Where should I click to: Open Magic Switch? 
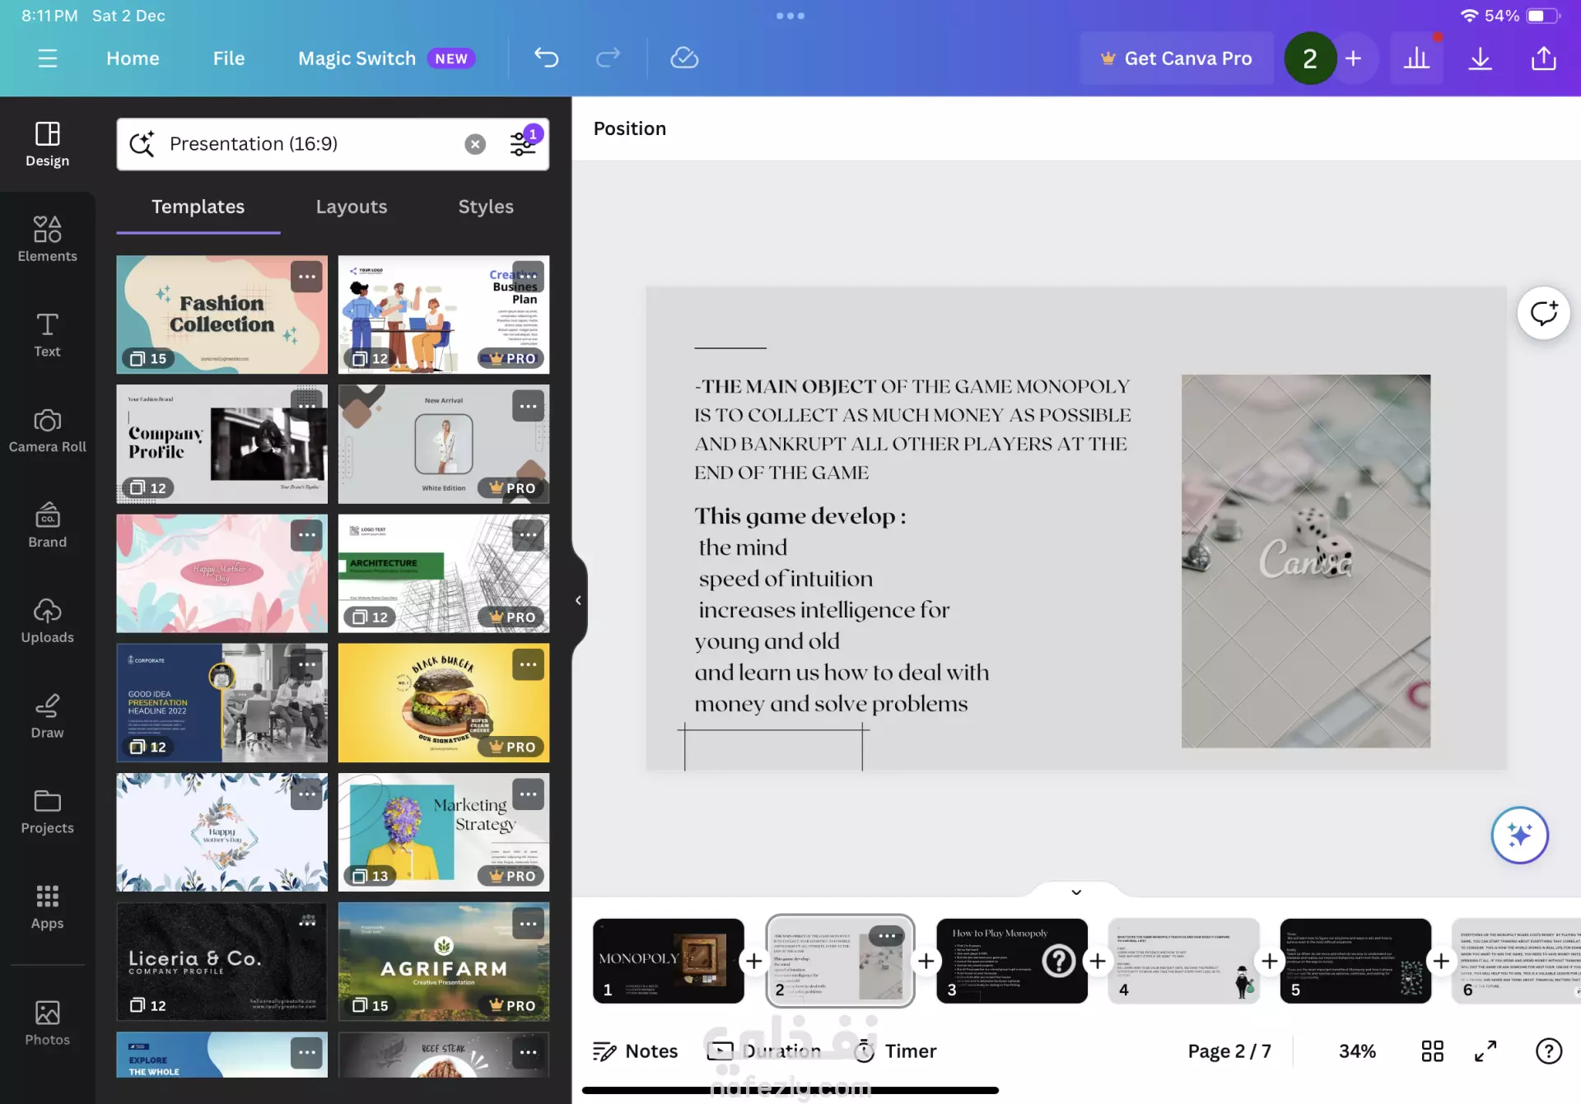(385, 58)
